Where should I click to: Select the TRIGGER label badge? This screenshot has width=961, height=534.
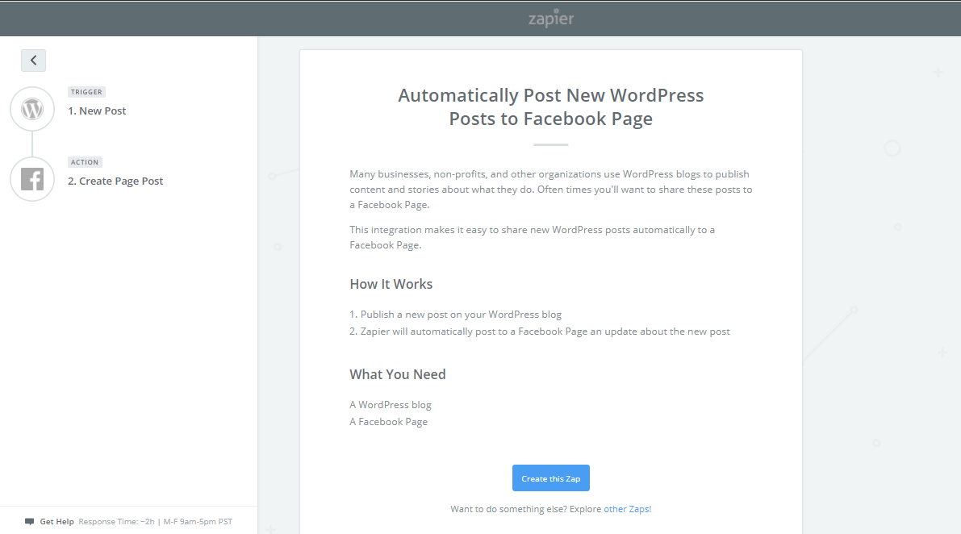coord(86,91)
